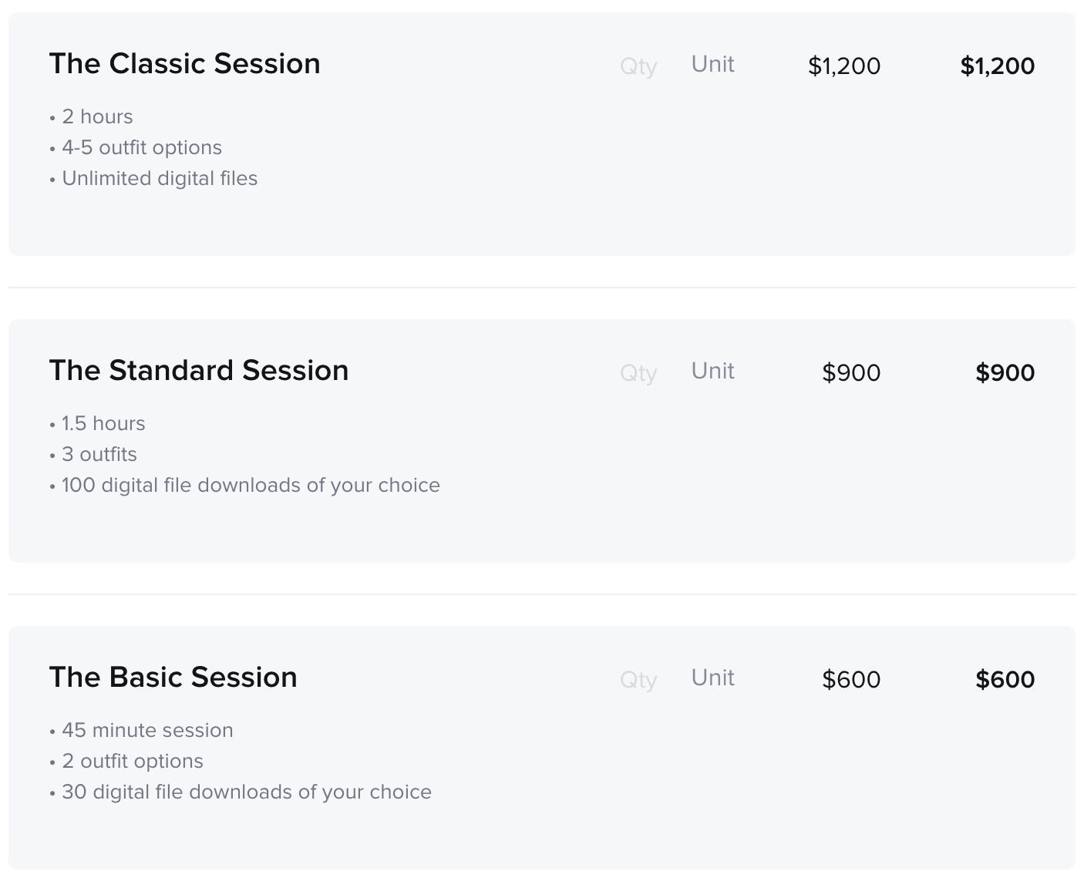
Task: Select the $600 unit price
Action: coord(851,680)
